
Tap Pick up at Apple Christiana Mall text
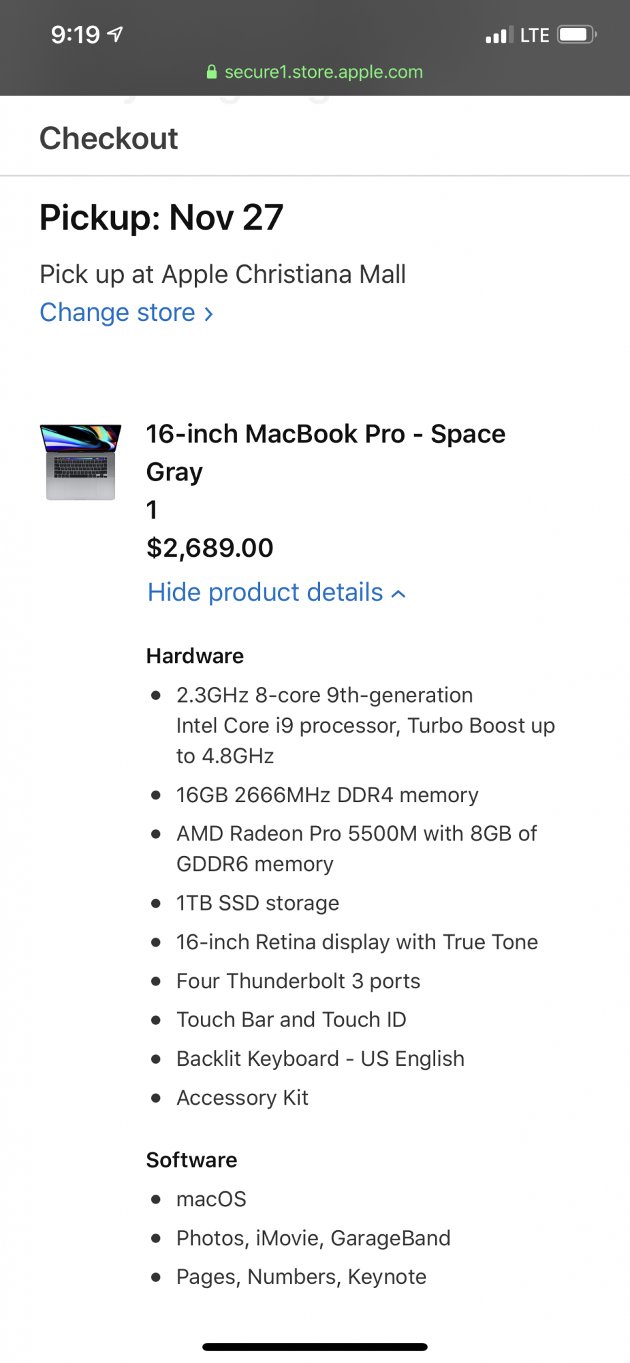(223, 275)
